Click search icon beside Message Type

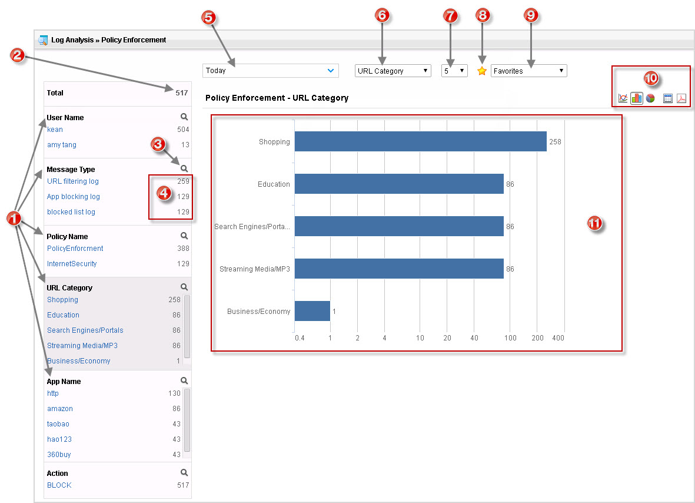tap(184, 168)
